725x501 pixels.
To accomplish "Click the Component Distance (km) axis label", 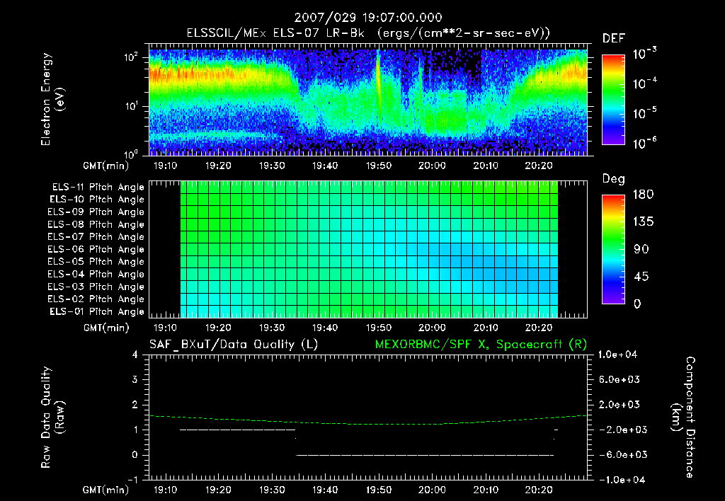I will click(x=683, y=417).
